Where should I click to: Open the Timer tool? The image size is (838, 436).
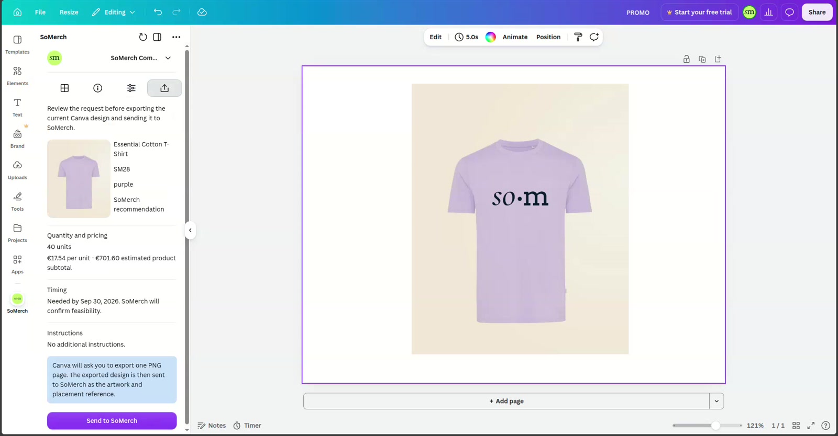coord(247,426)
